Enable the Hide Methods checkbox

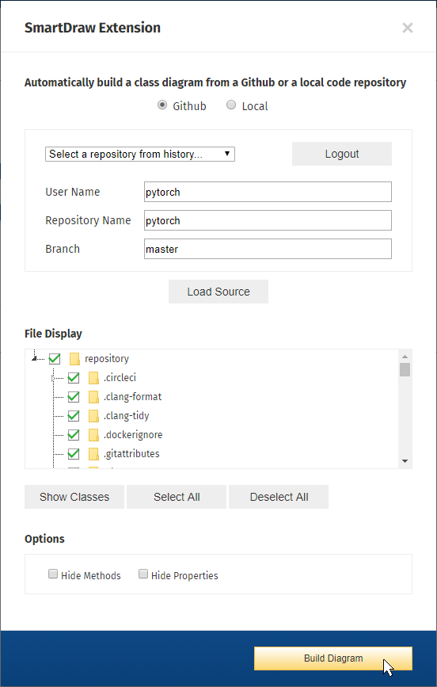point(53,574)
